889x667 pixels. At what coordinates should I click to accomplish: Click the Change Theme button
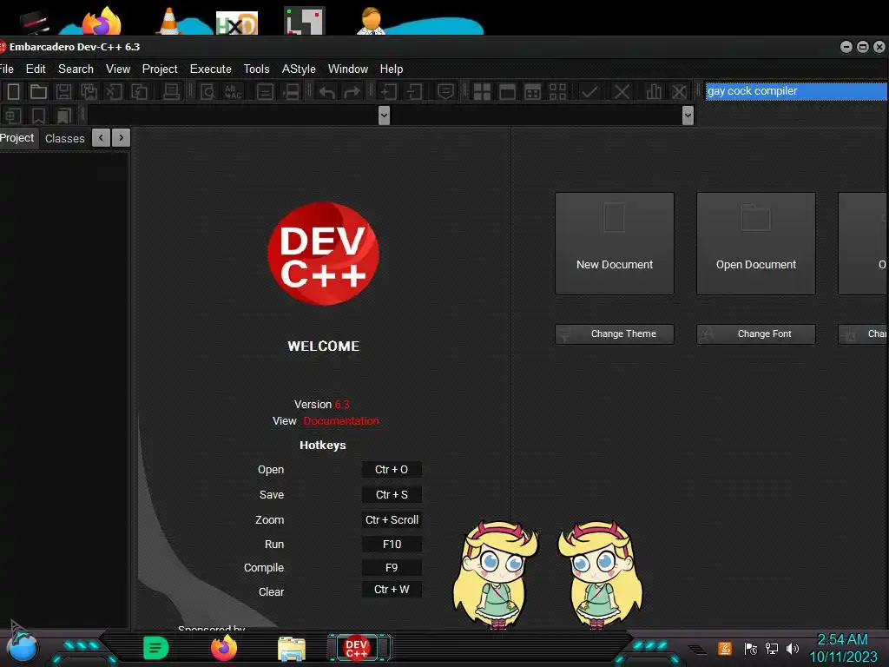tap(615, 334)
